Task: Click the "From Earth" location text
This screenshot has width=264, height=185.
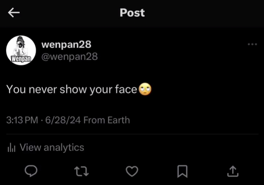Action: [x=107, y=120]
